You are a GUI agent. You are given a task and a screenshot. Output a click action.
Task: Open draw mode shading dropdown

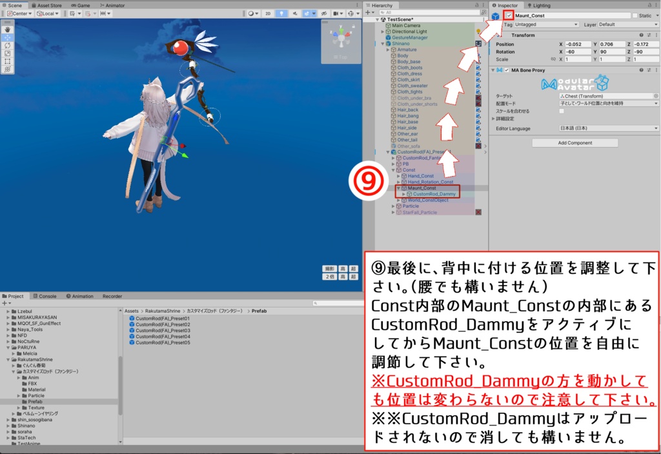pyautogui.click(x=253, y=14)
